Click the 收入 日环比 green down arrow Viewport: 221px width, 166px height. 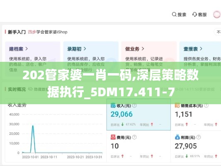122,124
